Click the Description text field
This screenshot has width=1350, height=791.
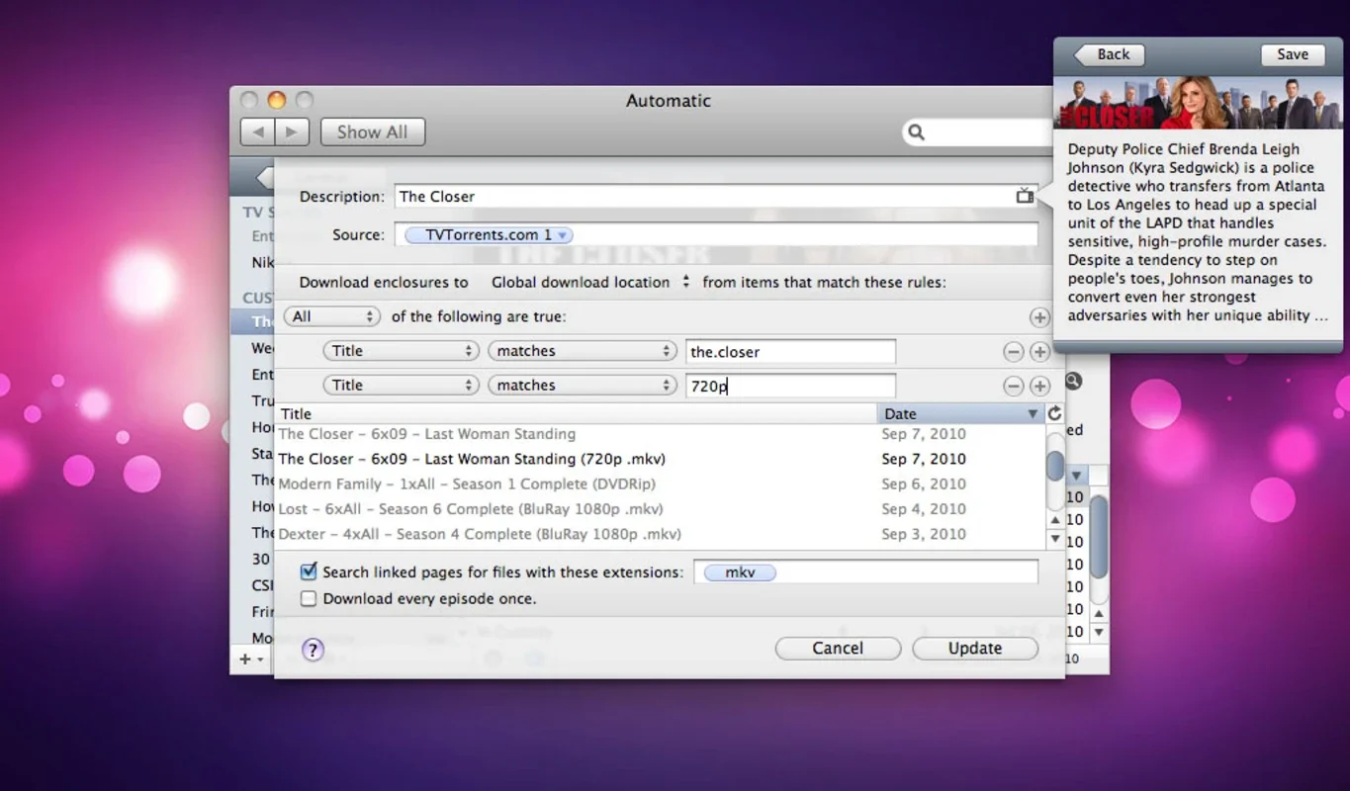(x=716, y=196)
